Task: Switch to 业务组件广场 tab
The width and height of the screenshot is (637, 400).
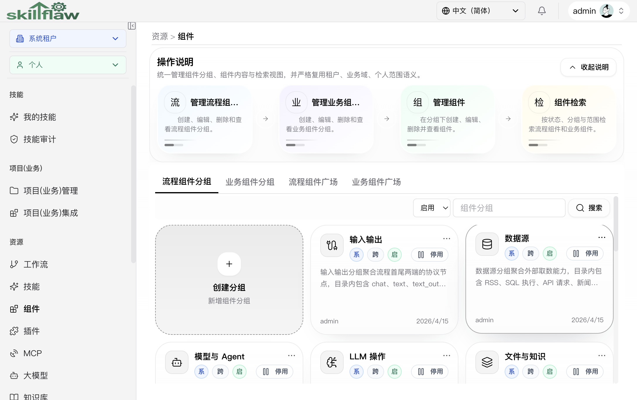Action: [376, 182]
